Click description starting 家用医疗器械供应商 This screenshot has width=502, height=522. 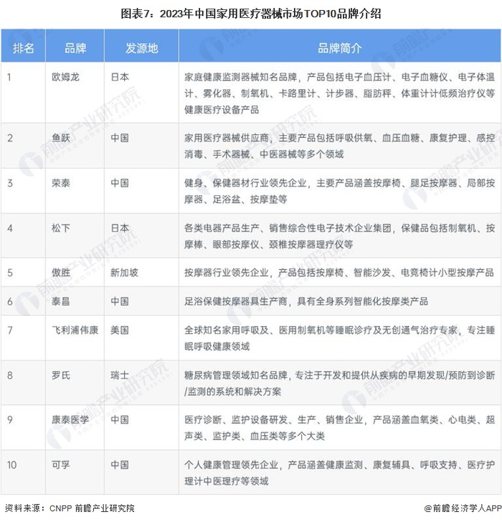click(339, 146)
